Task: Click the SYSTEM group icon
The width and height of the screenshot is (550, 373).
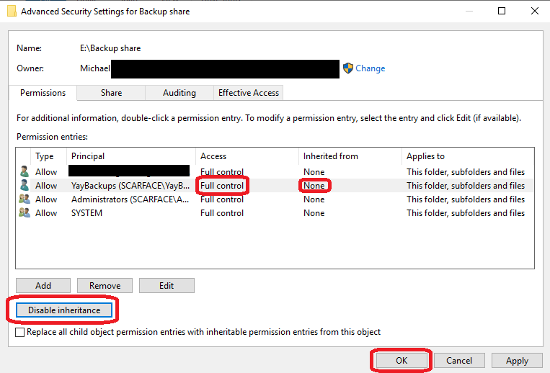Action: point(25,213)
